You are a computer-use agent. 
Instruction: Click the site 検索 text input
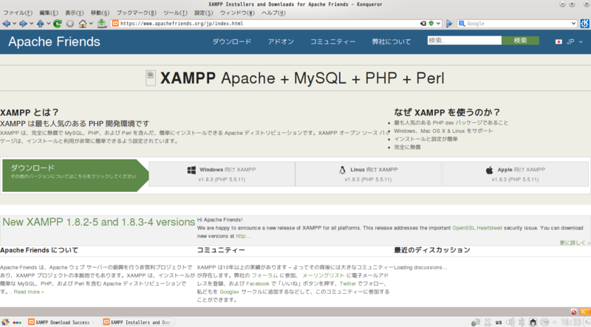tap(465, 41)
